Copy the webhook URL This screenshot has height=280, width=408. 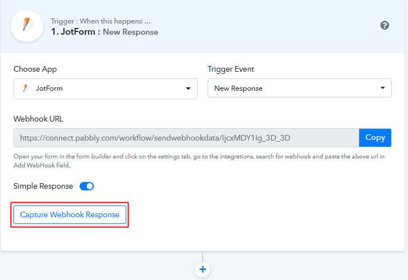(375, 138)
